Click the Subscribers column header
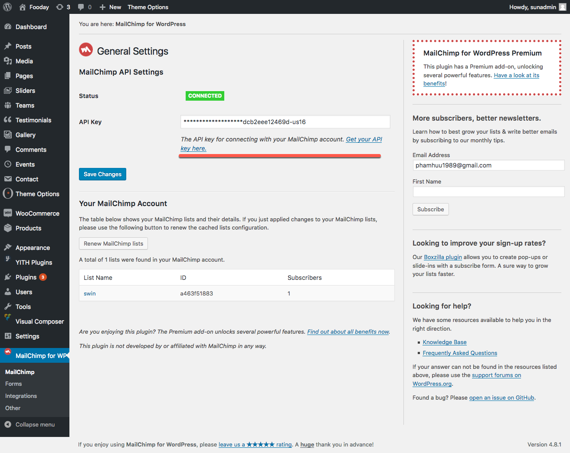Image resolution: width=570 pixels, height=453 pixels. [305, 278]
